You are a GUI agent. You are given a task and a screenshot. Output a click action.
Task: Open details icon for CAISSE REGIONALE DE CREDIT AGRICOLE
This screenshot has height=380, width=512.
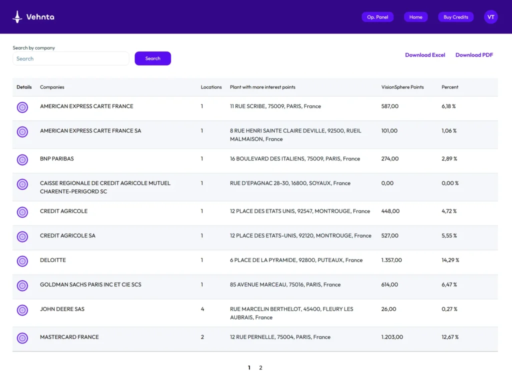tap(22, 184)
